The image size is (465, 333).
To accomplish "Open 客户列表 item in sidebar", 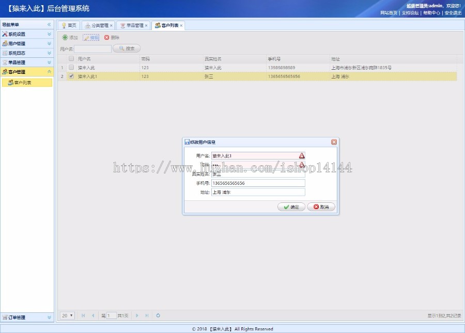I will (27, 83).
